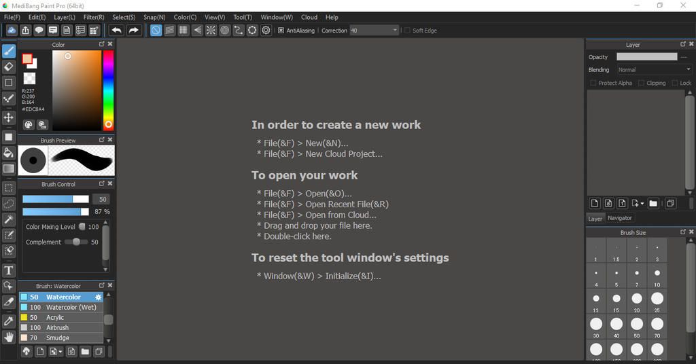Open the Cloud menu
Screen dimensions: 696x364
(309, 17)
